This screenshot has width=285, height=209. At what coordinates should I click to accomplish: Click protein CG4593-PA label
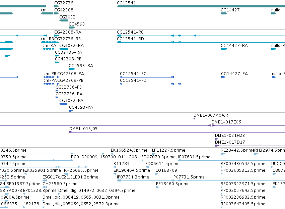pos(81,107)
